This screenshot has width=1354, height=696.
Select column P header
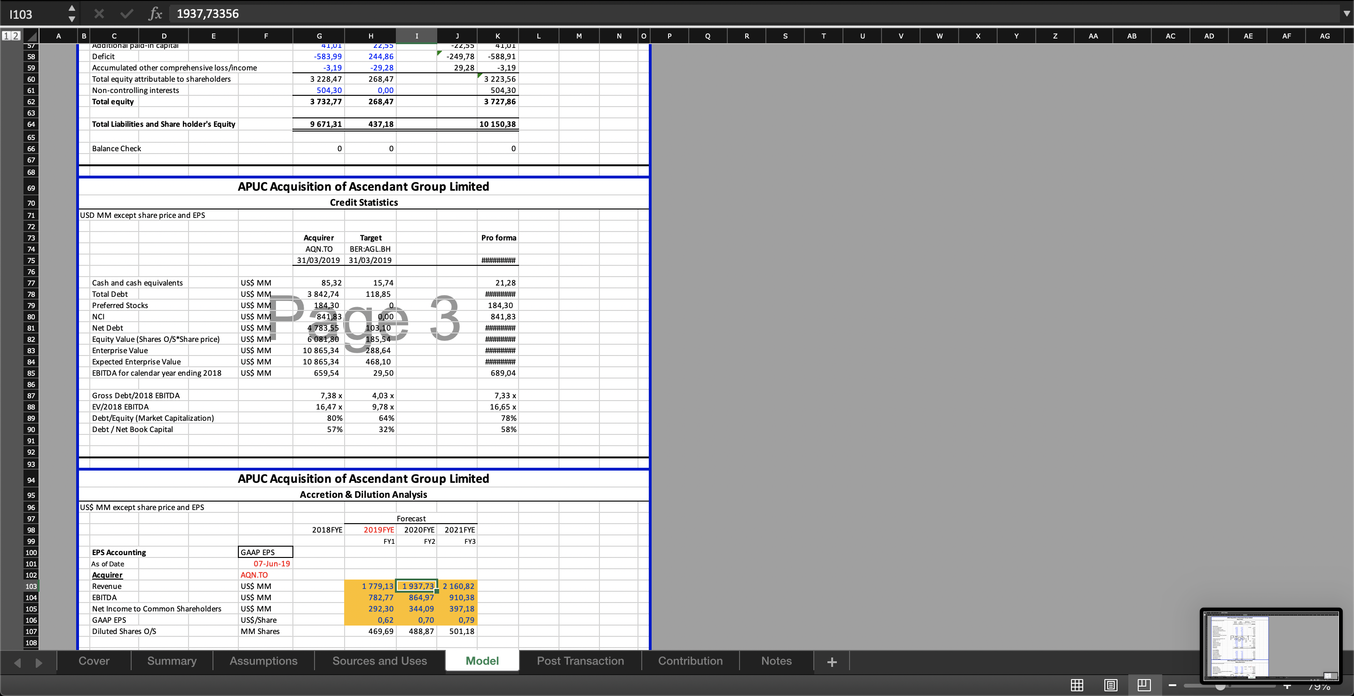[669, 36]
